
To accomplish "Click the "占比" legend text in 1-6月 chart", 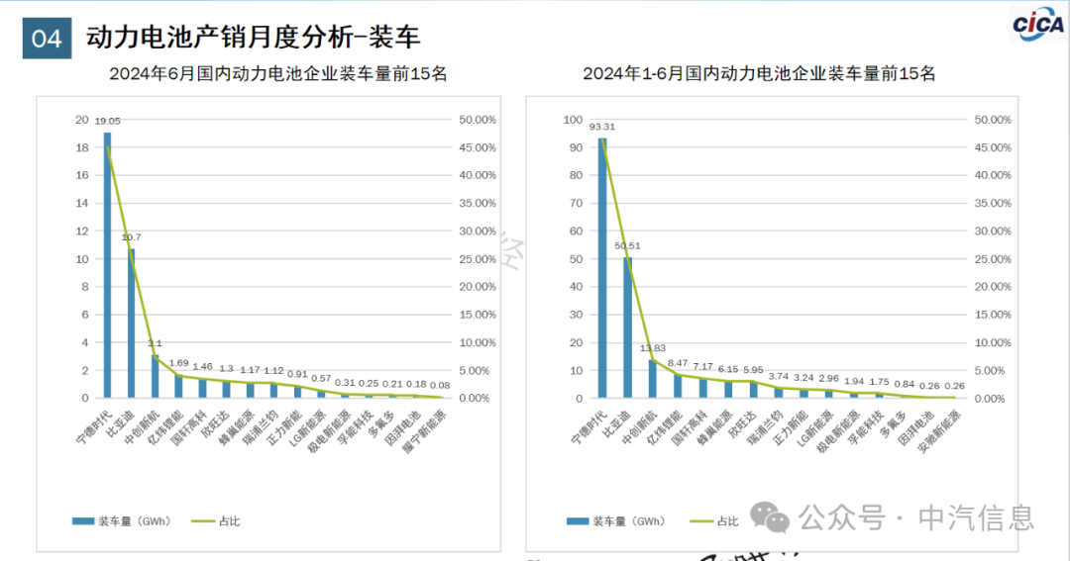I will (x=728, y=521).
